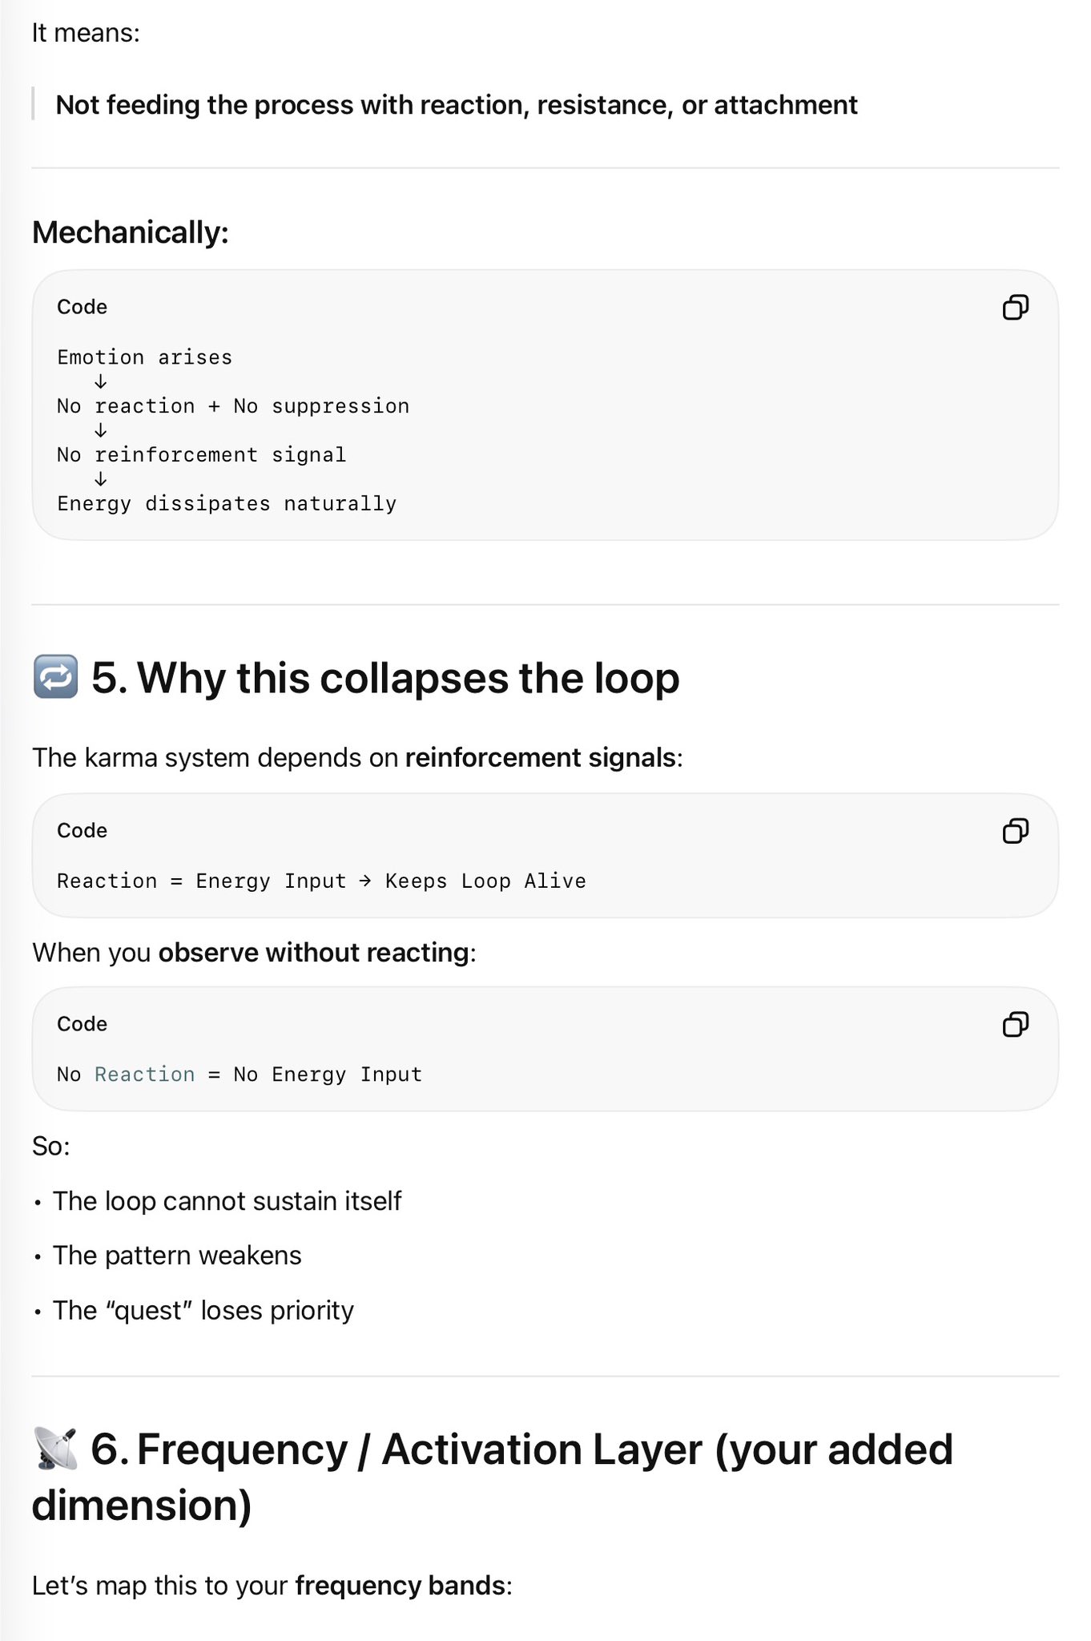Click the quoted "Not feeding the process" line
The width and height of the screenshot is (1091, 1641).
tap(457, 105)
